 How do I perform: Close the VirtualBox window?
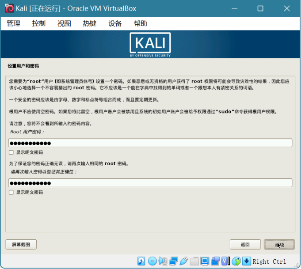[287, 8]
